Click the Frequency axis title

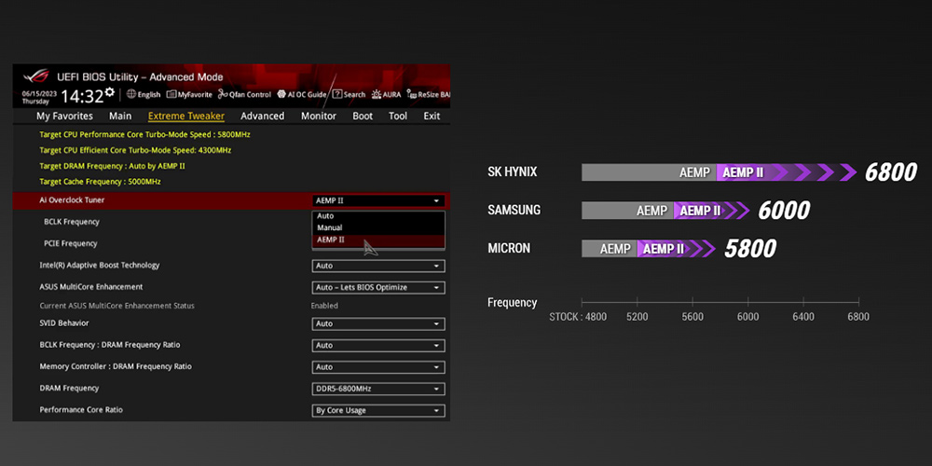click(512, 303)
